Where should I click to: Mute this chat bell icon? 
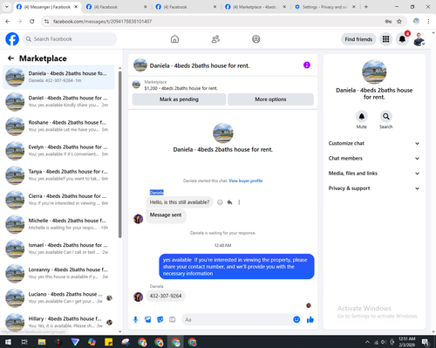362,117
